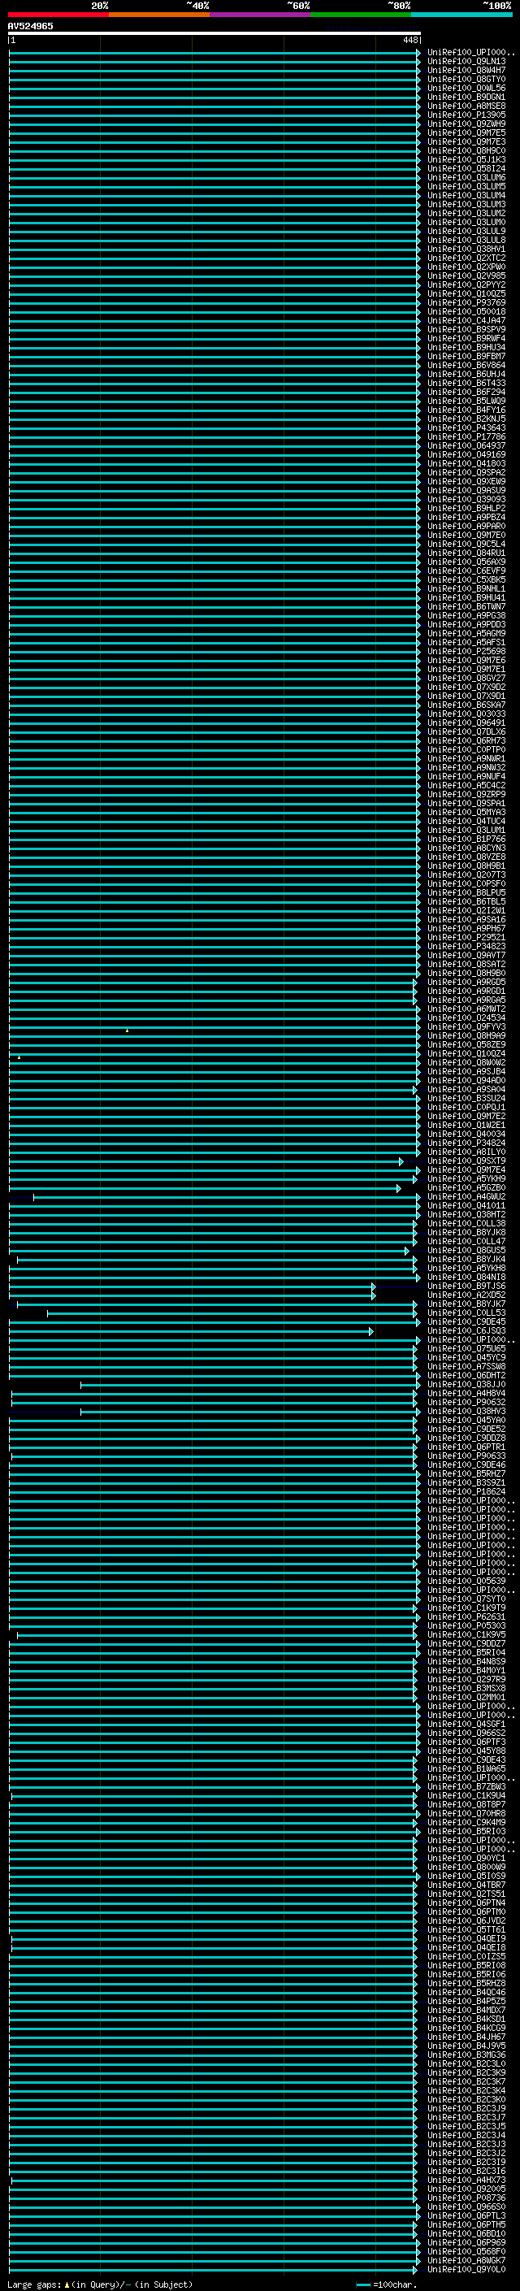Image resolution: width=520 pixels, height=2291 pixels.
Task: Open hit UniRef100_Q38HT2
Action: pyautogui.click(x=466, y=1215)
